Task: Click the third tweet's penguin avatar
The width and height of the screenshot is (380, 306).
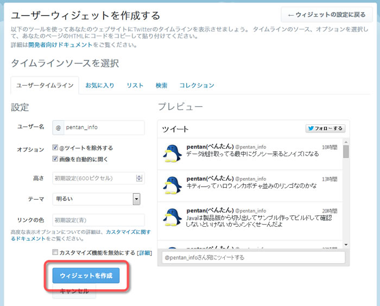Action: click(172, 217)
